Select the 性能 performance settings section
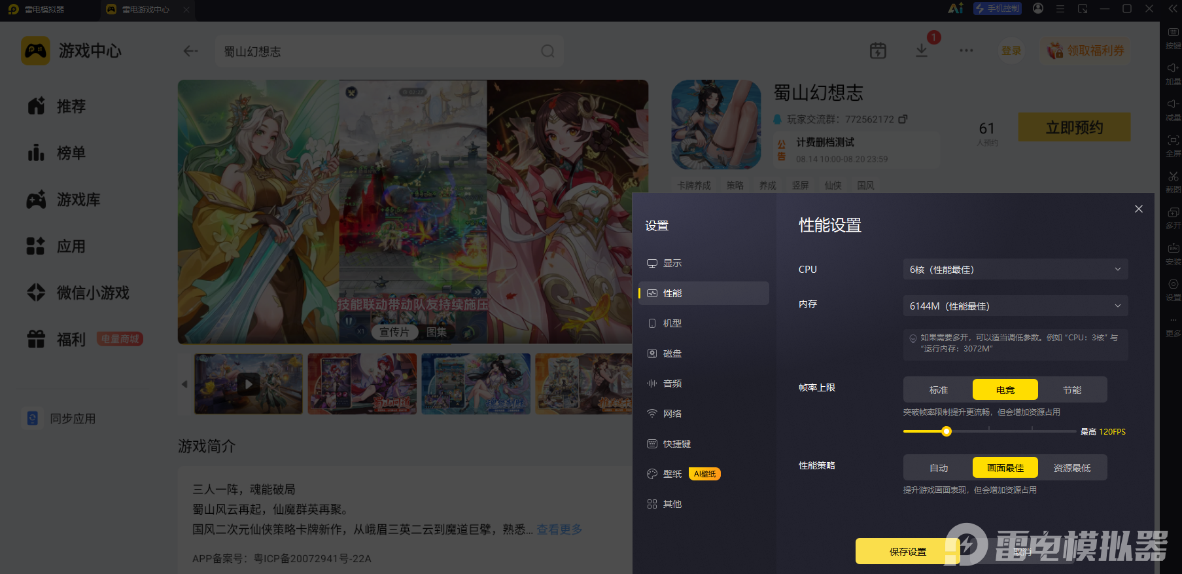The height and width of the screenshot is (574, 1182). tap(703, 293)
